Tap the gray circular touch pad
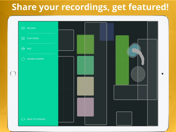This screenshot has width=176, height=132. pos(138,74)
